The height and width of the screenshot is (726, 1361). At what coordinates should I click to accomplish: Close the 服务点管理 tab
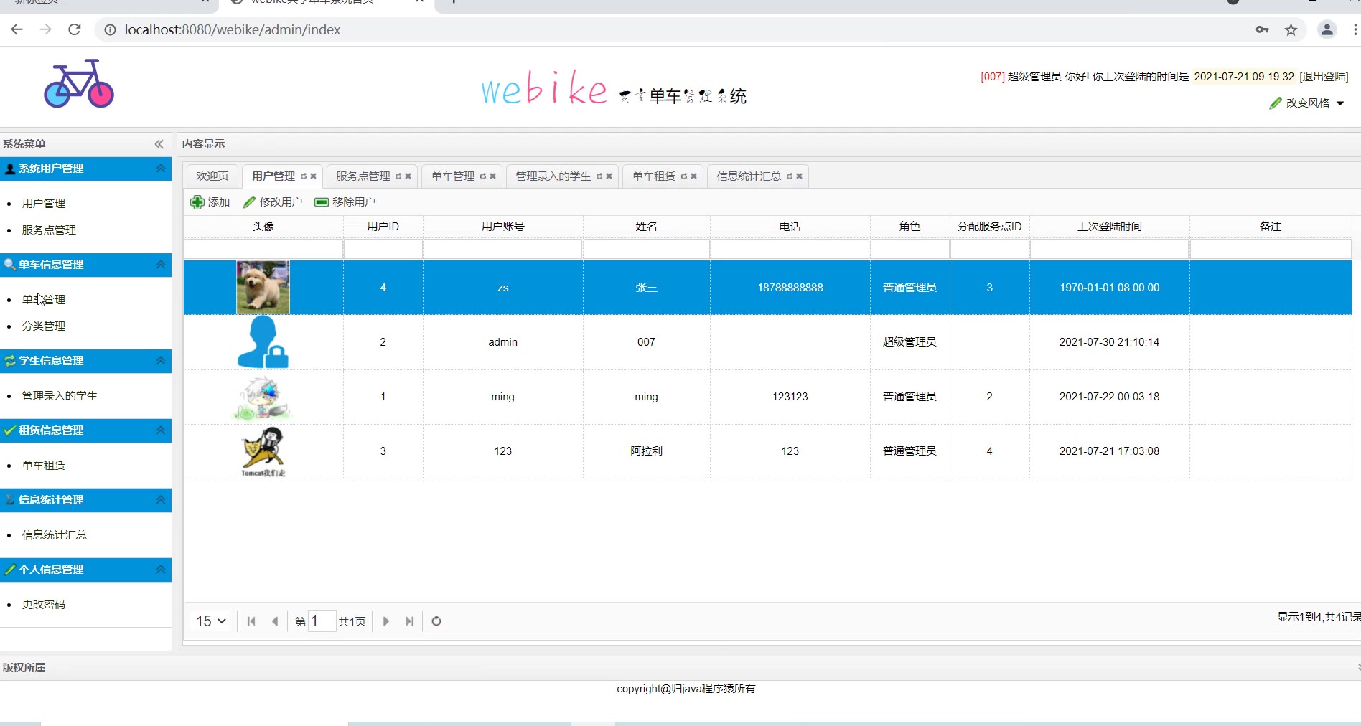click(x=408, y=176)
